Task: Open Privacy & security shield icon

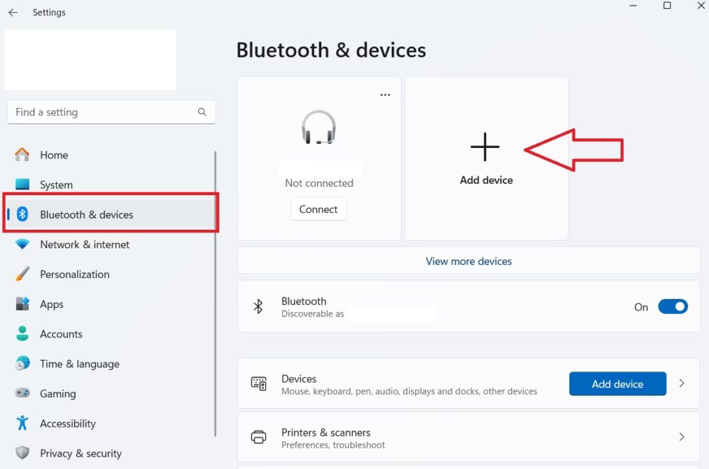Action: coord(23,453)
